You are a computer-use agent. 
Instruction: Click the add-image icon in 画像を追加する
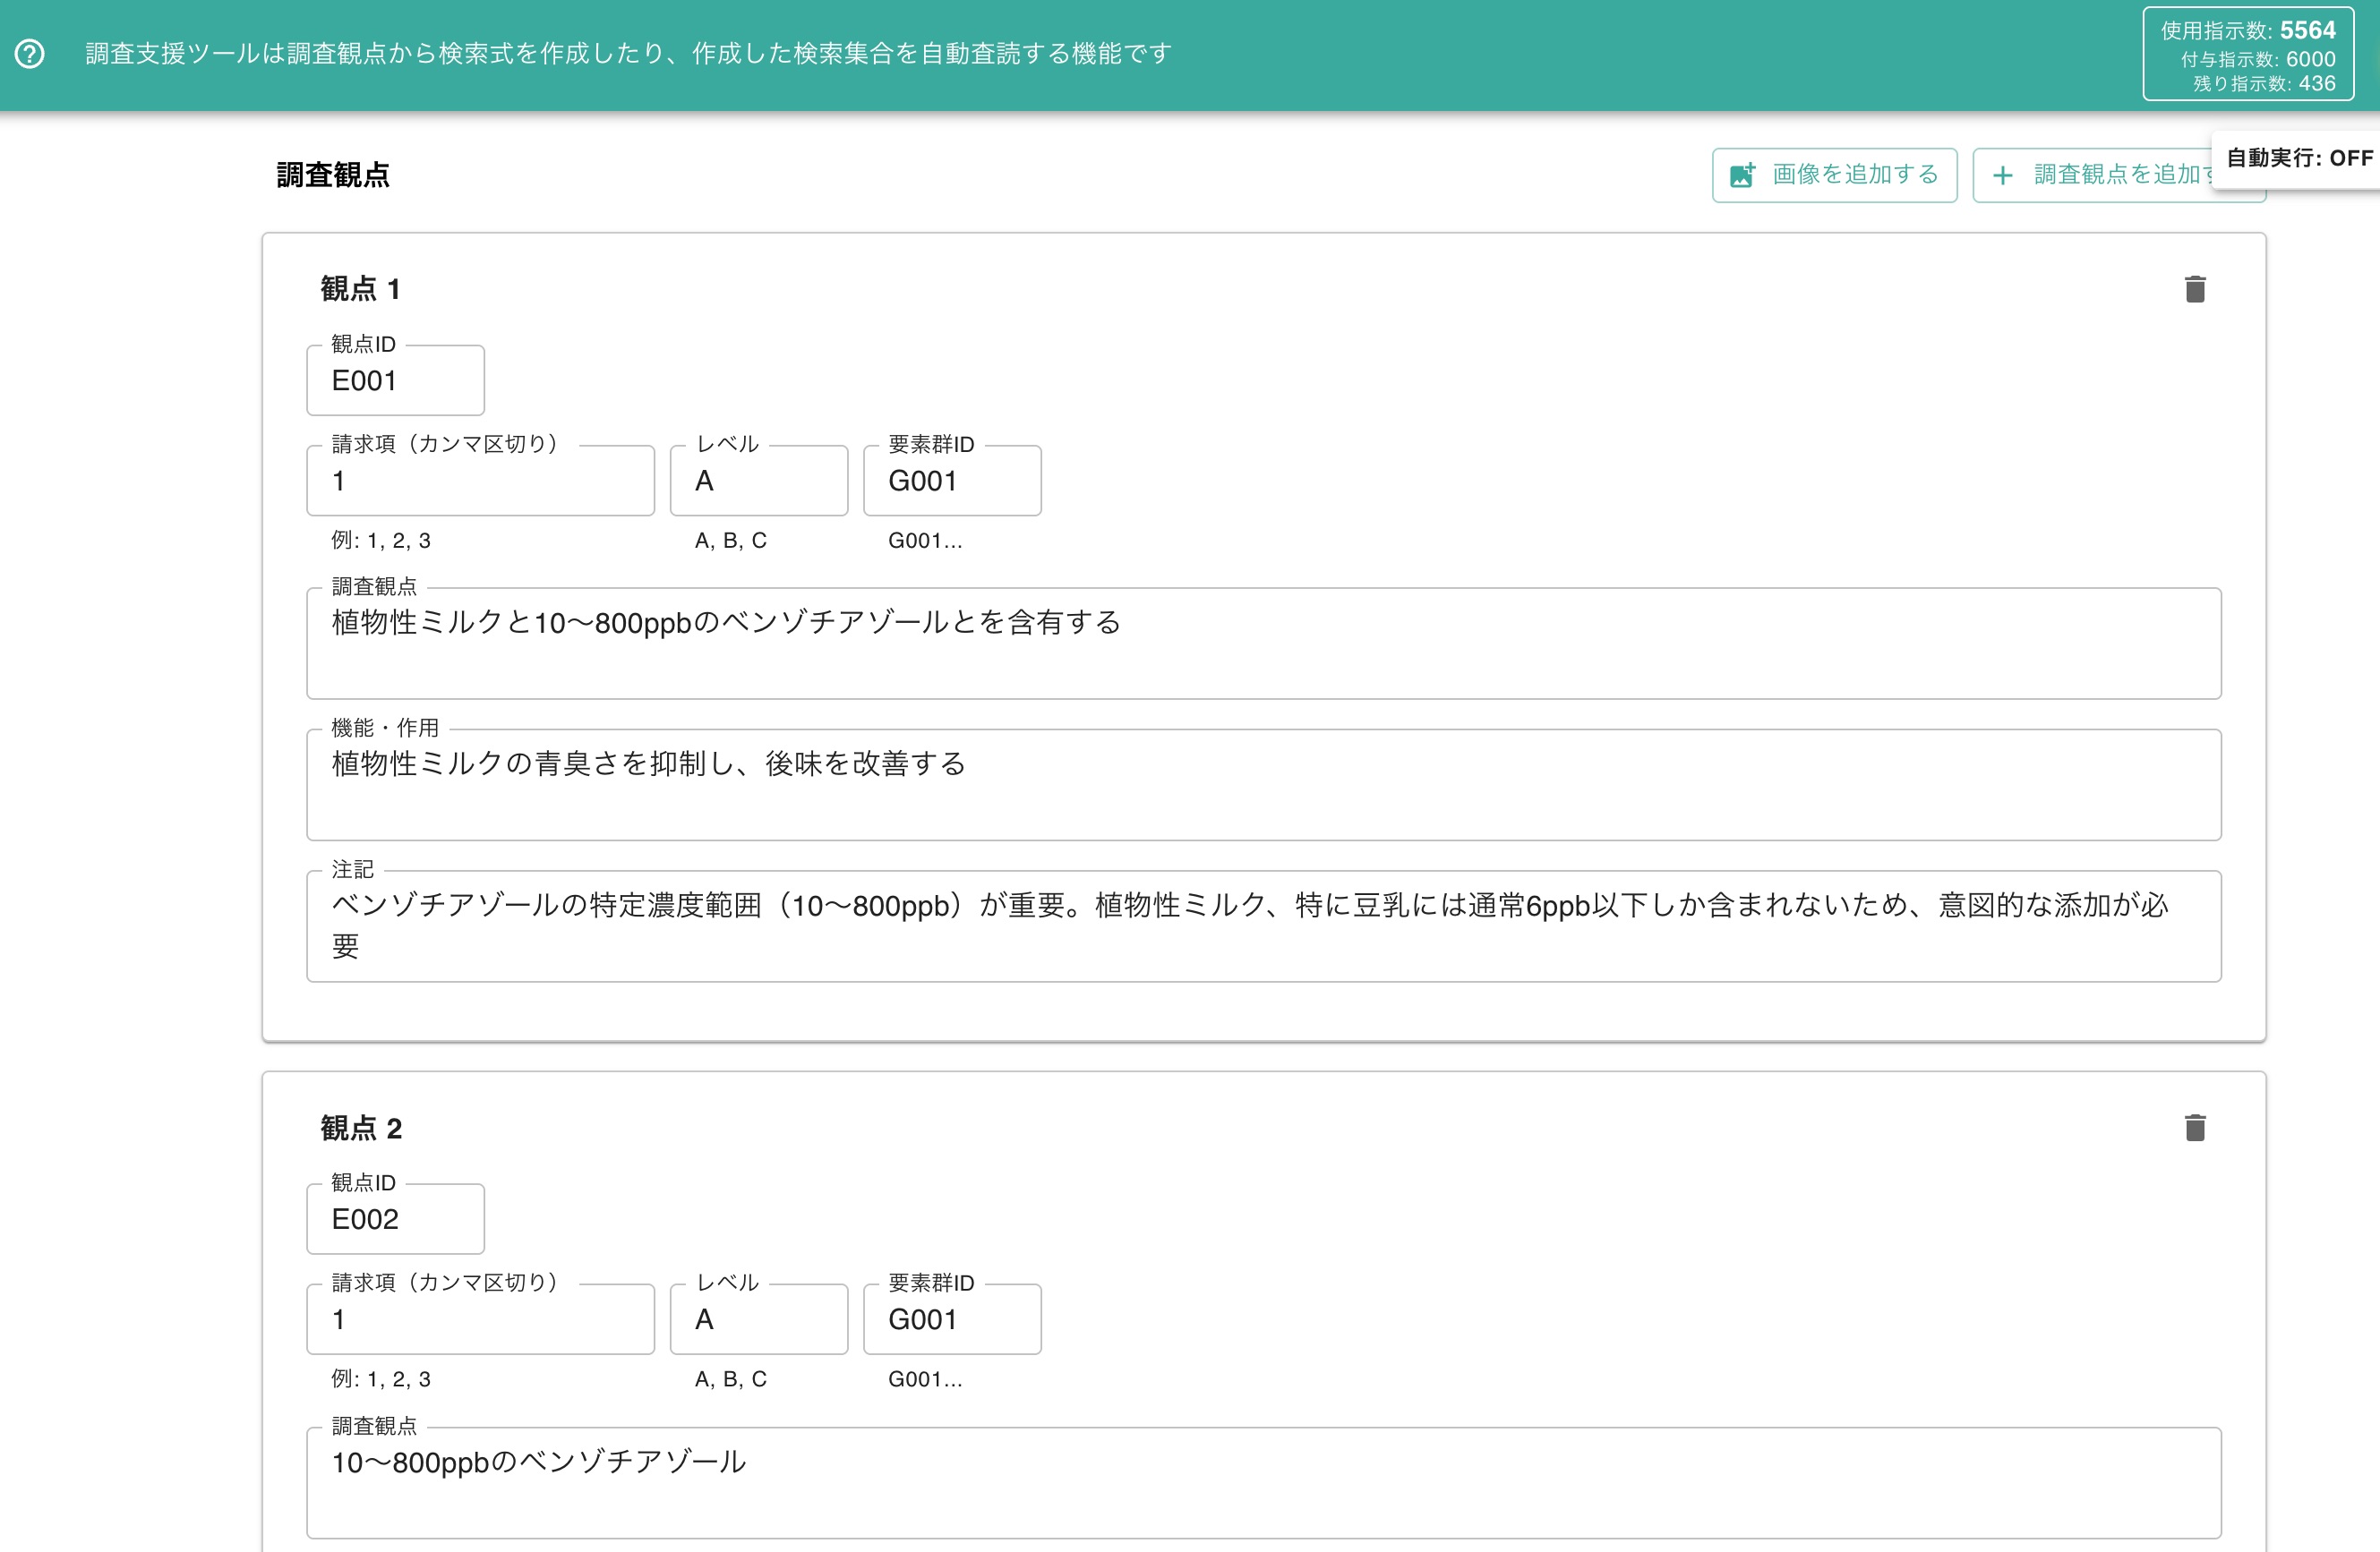tap(1742, 175)
